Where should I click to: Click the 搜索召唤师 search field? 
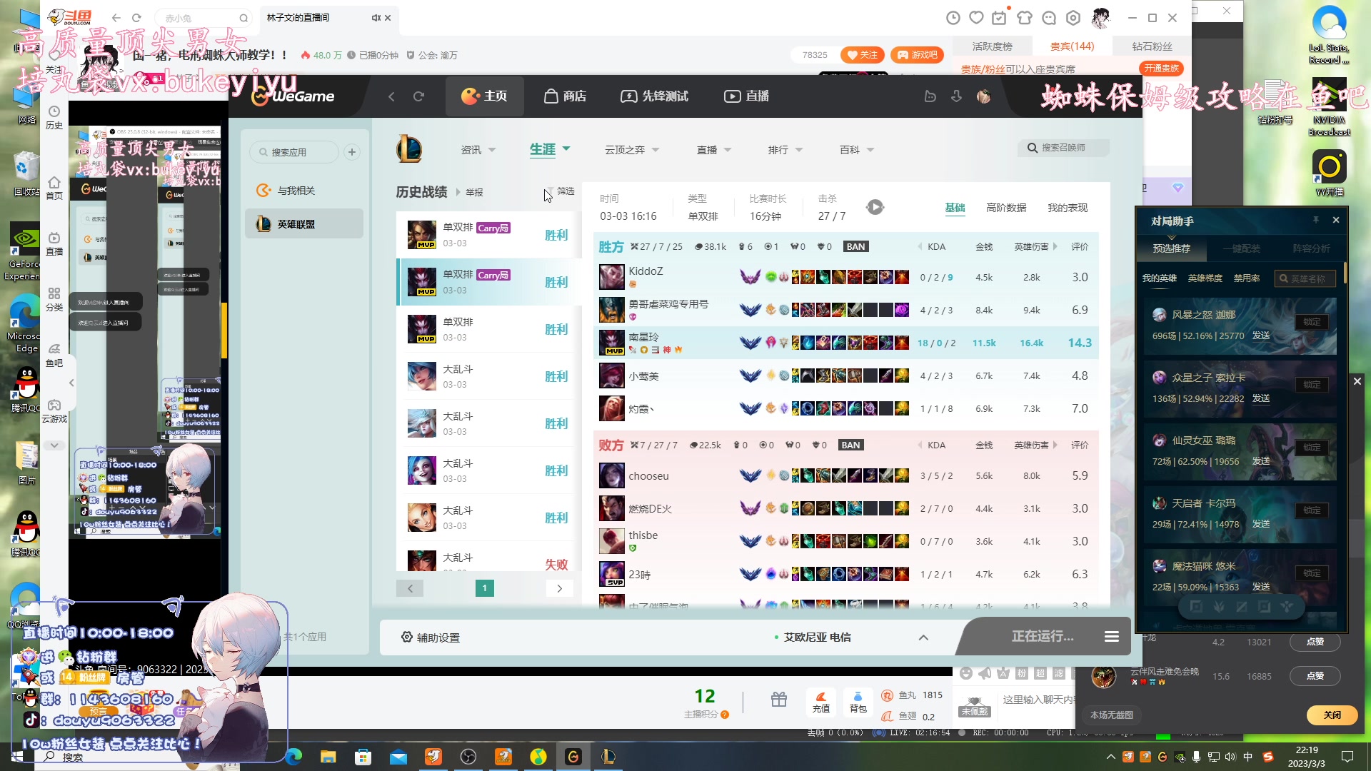(1064, 148)
